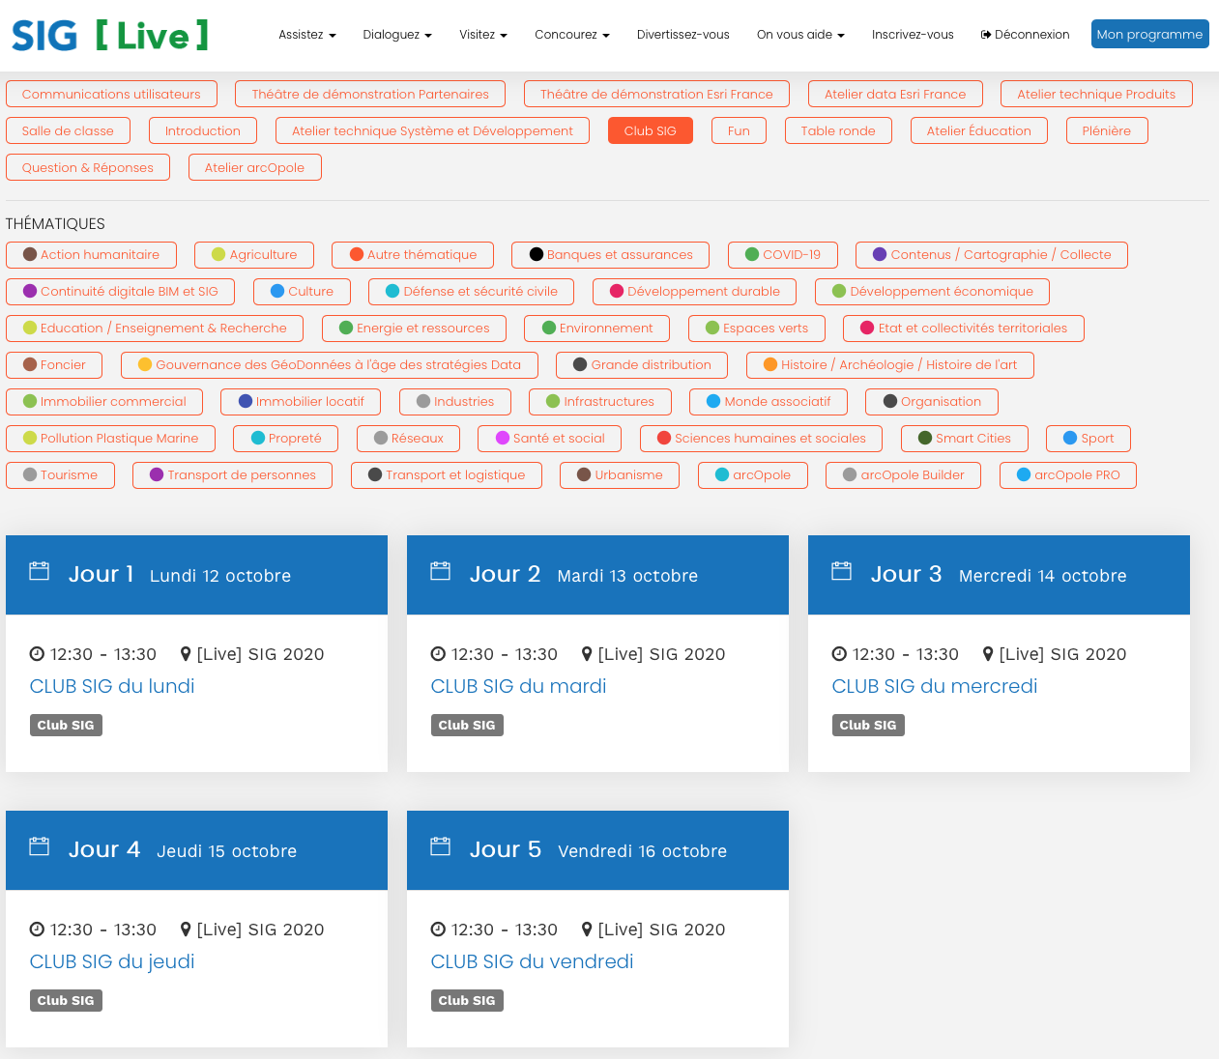Open CLUB SIG du lundi session
This screenshot has height=1059, width=1219.
click(x=112, y=686)
